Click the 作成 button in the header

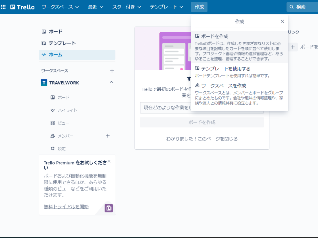click(x=199, y=7)
